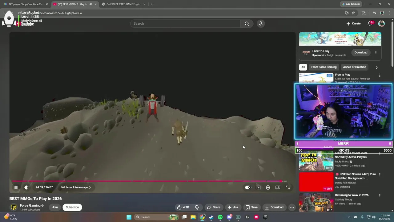Open Google Lens search icon in toolbar

pyautogui.click(x=364, y=13)
